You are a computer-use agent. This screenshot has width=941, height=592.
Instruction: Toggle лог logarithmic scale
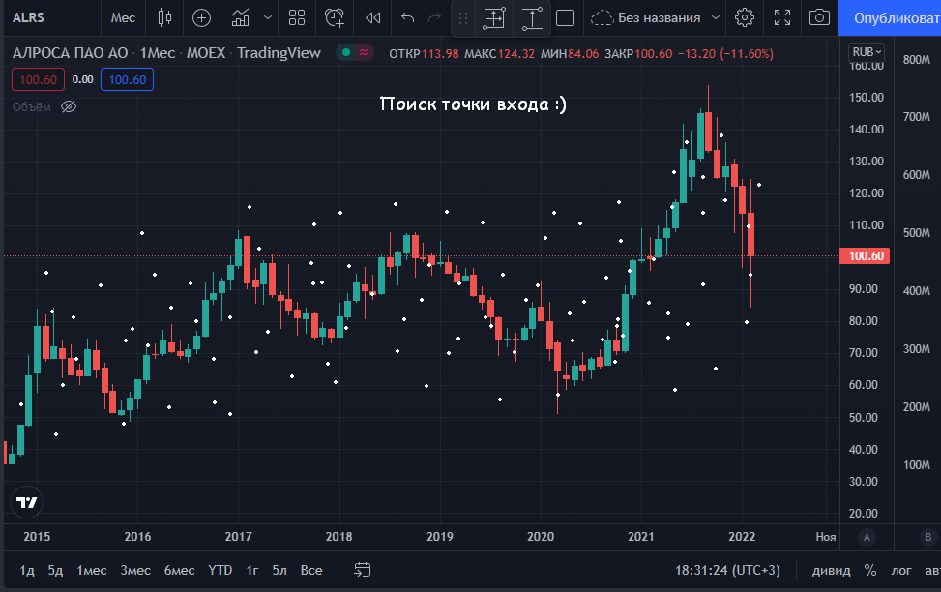(901, 570)
